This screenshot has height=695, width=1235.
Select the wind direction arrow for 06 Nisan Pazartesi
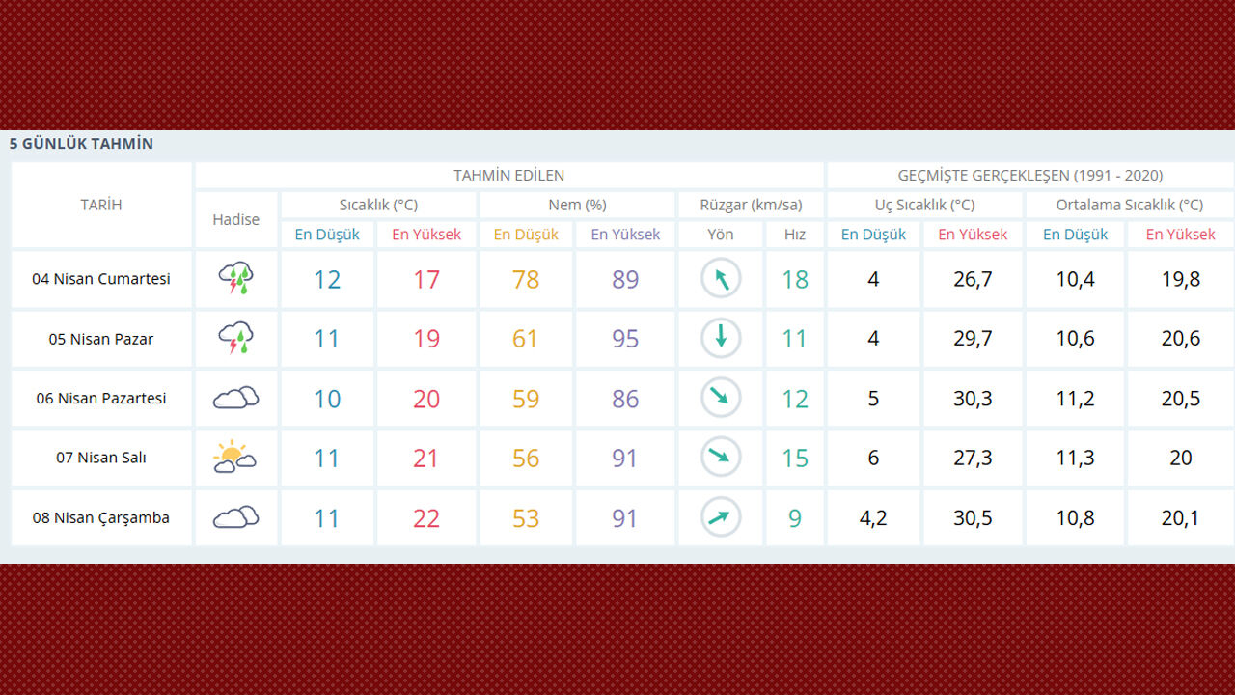[721, 398]
